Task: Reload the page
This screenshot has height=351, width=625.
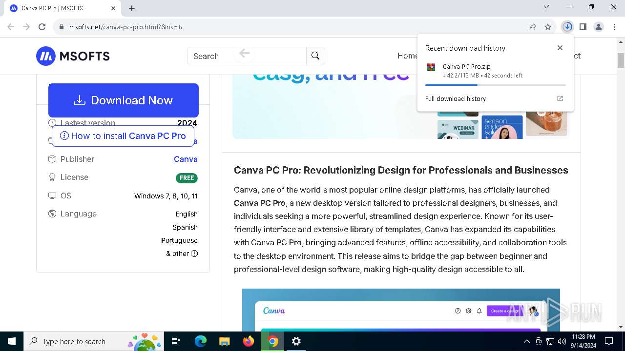Action: tap(42, 27)
